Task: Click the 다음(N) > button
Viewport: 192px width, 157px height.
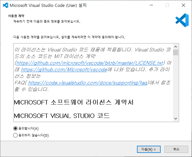Action: coord(149,149)
